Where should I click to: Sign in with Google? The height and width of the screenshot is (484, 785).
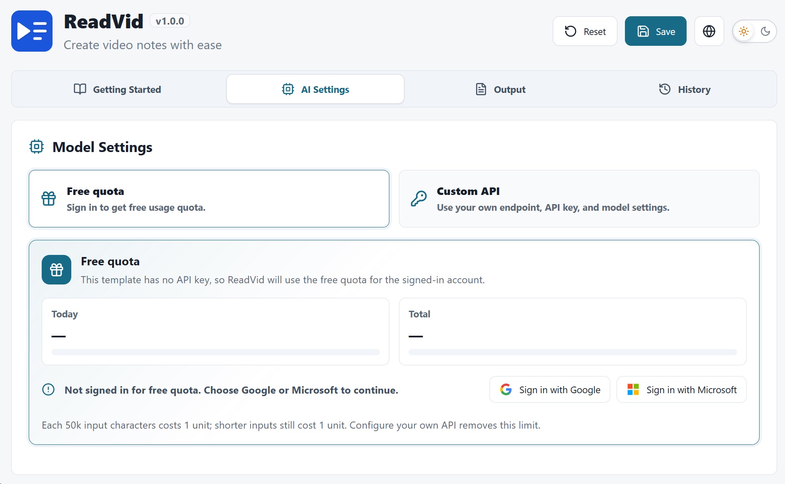(550, 389)
